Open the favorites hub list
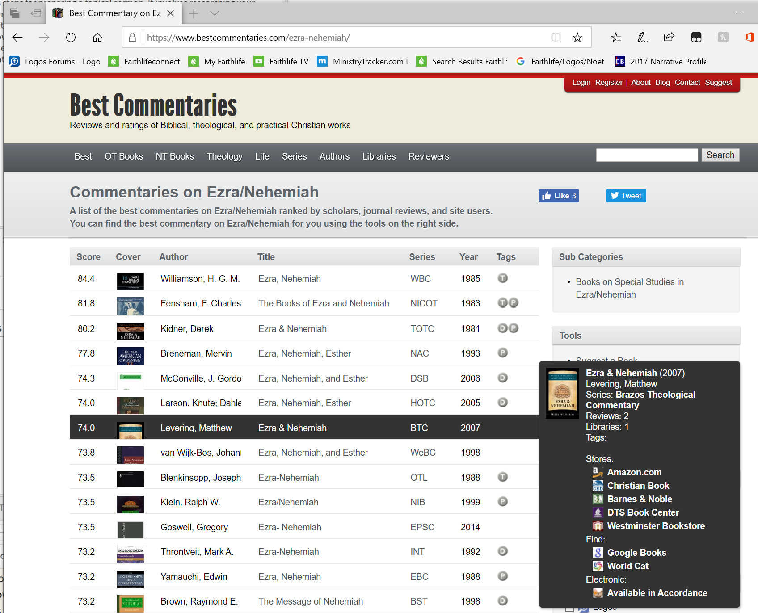Viewport: 758px width, 613px height. [616, 38]
